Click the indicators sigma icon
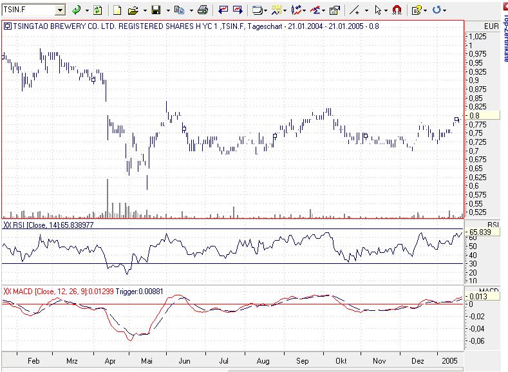This screenshot has width=508, height=372. tap(315, 10)
